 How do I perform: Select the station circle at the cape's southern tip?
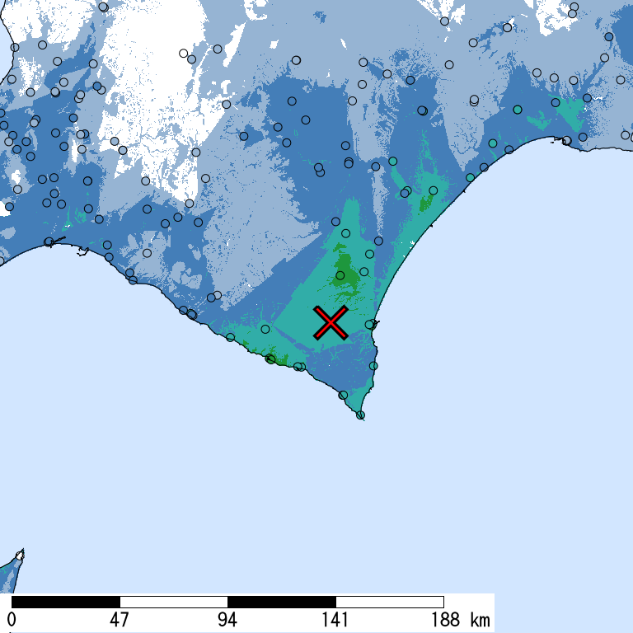360,415
